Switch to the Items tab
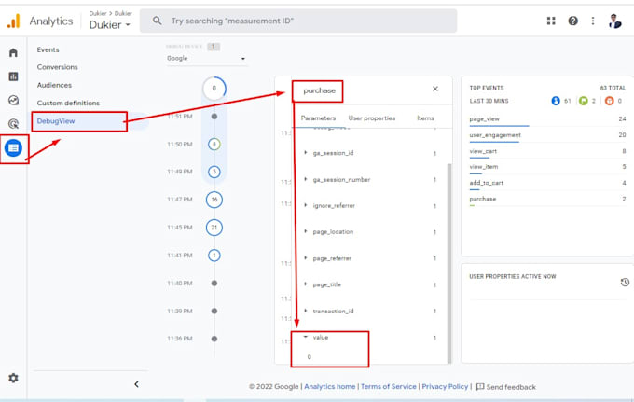Viewport: 634px width, 402px height. point(425,118)
